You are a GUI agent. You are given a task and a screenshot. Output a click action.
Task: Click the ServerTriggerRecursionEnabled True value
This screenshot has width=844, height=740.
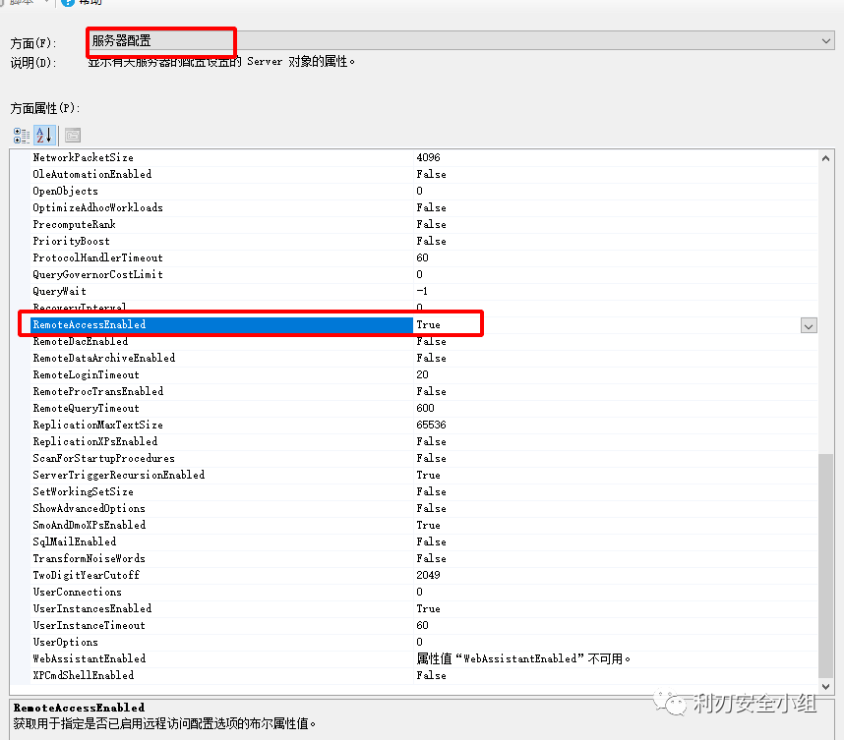[428, 476]
